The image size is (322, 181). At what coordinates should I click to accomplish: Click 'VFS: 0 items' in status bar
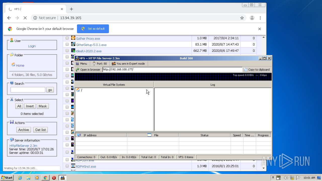click(186, 157)
